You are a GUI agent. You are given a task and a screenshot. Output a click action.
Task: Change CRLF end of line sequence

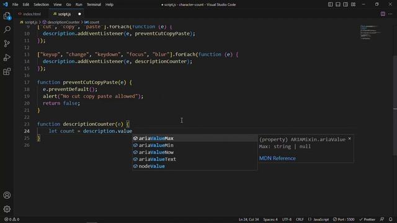click(300, 219)
